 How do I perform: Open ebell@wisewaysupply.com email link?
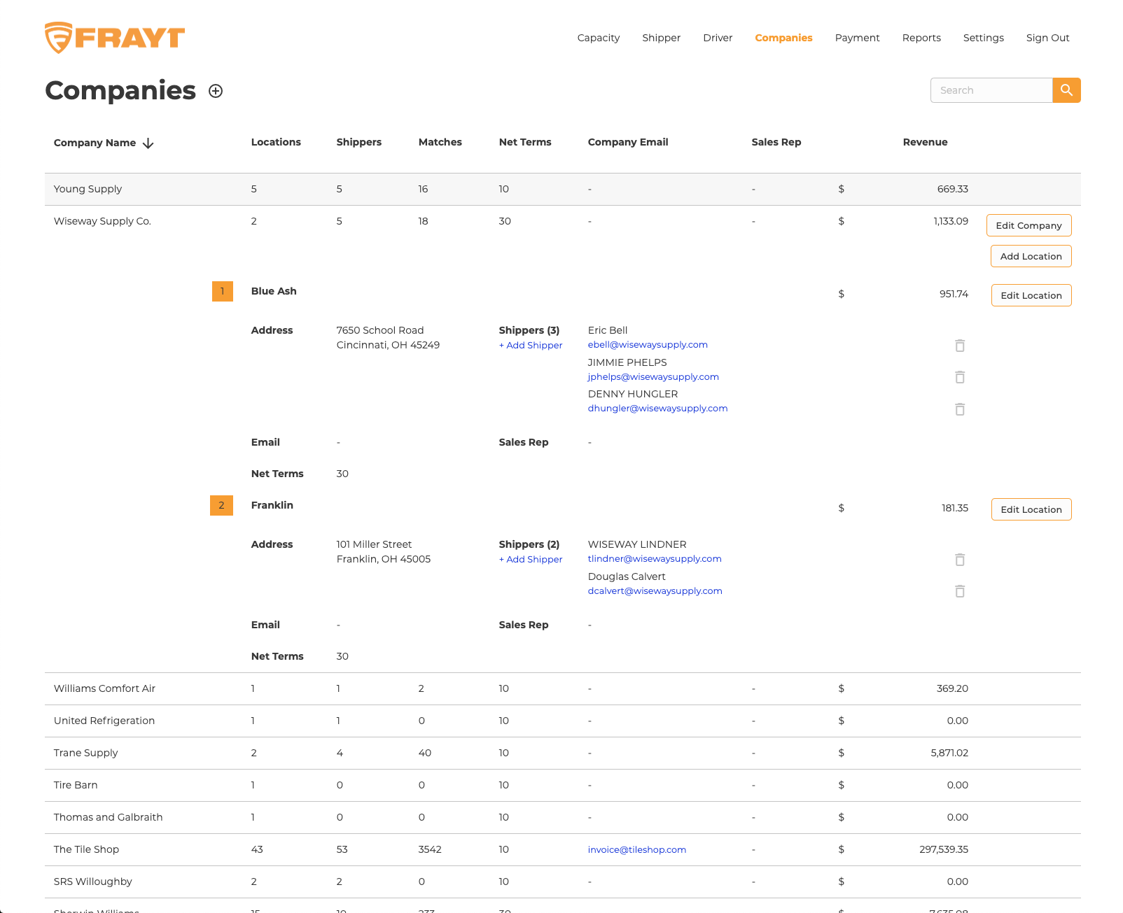pyautogui.click(x=648, y=344)
